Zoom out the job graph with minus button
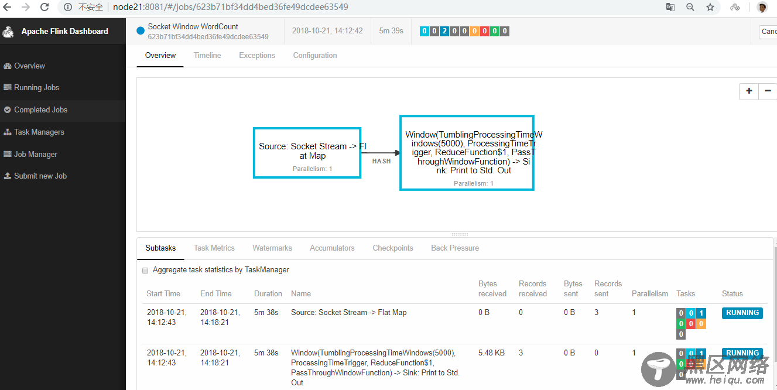The image size is (777, 390). (768, 91)
